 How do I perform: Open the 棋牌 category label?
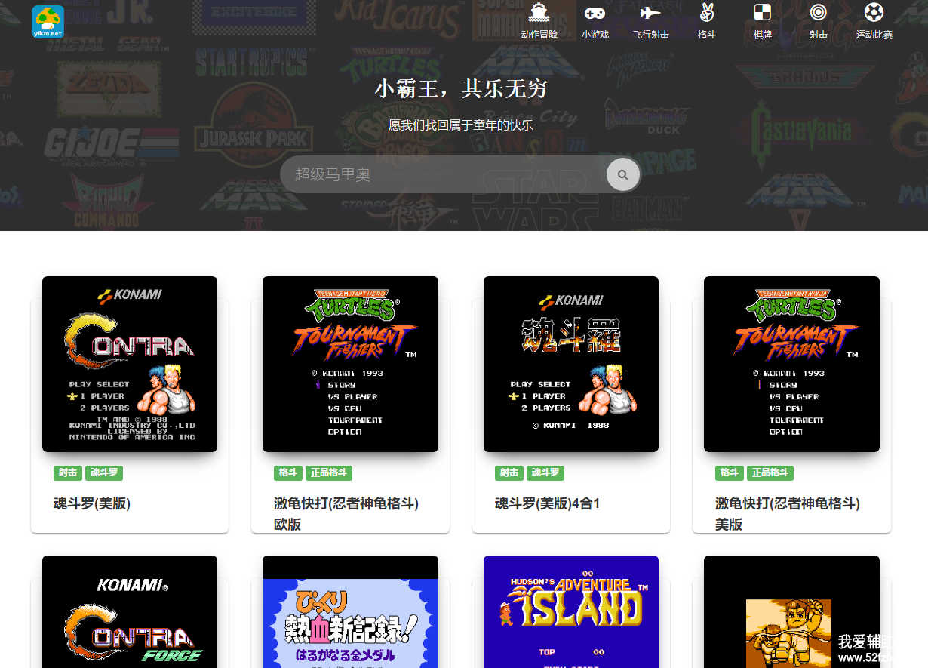click(763, 35)
